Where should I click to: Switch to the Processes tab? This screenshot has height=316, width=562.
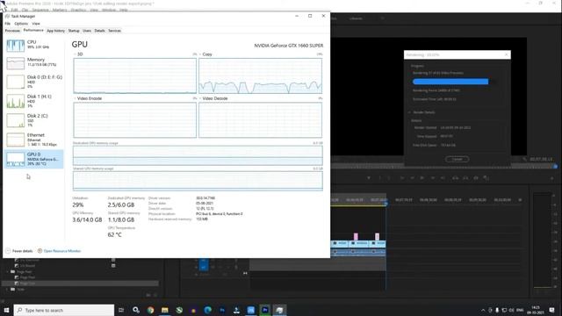[12, 31]
